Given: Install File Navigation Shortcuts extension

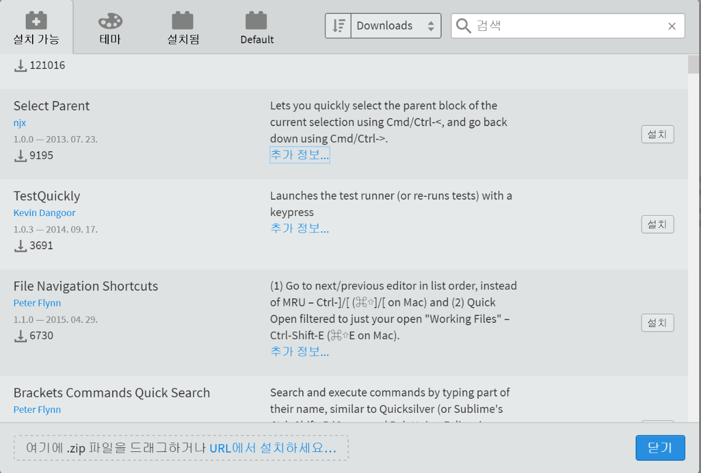Looking at the screenshot, I should click(x=657, y=322).
